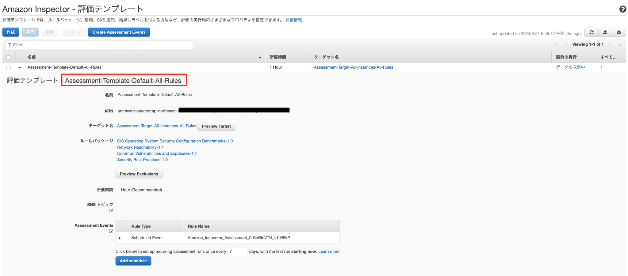Jump to the last page with the double-arrow icon

pos(620,44)
